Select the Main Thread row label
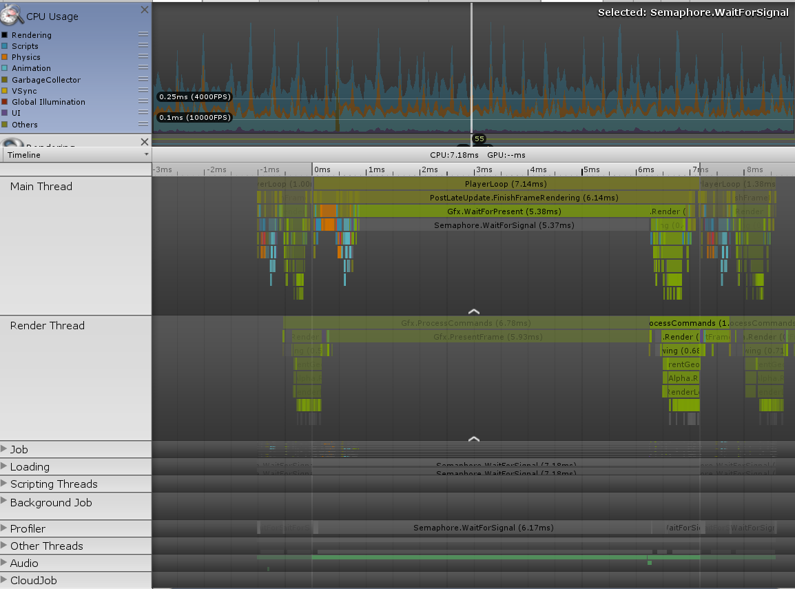795x589 pixels. tap(41, 187)
